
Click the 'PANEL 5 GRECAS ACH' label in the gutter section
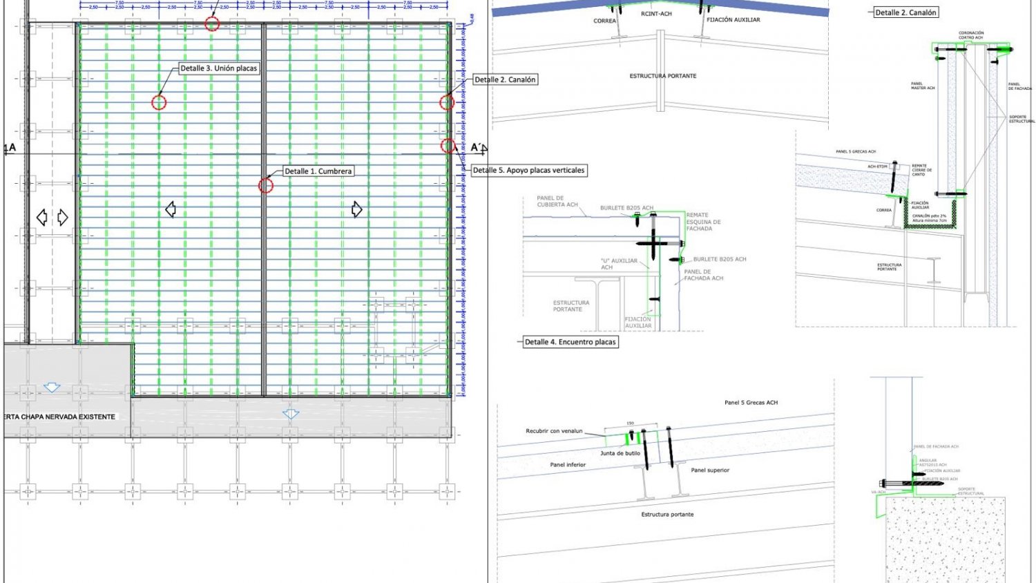click(x=856, y=152)
